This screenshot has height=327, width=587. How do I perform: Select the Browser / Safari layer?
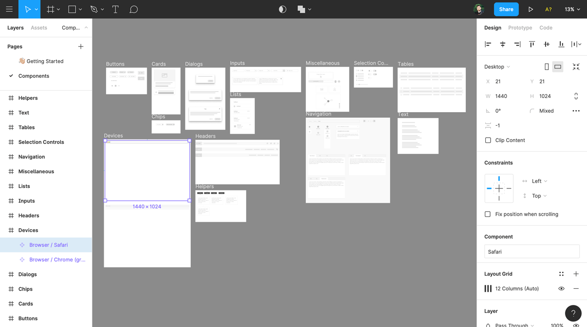[x=49, y=245]
